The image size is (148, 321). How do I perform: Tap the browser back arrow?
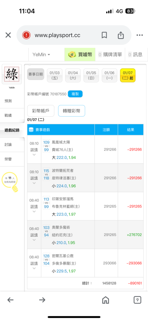coord(11,300)
